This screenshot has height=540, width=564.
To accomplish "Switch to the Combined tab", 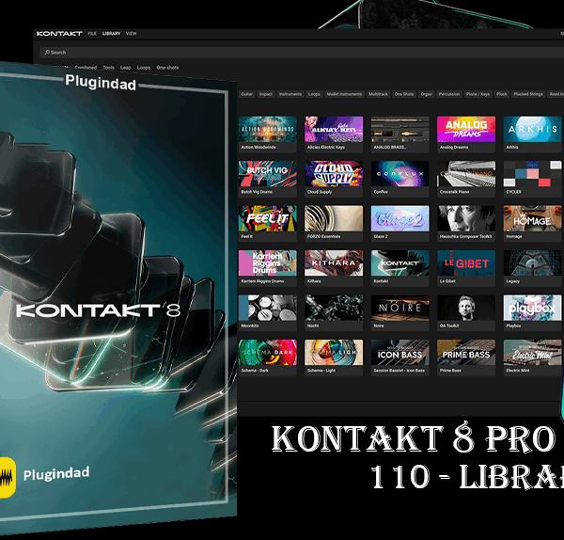I will 86,68.
